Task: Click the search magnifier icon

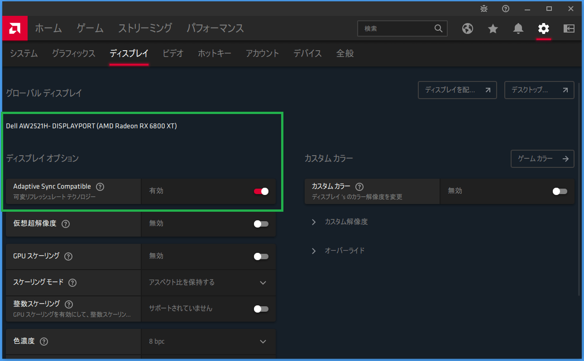Action: pos(438,28)
